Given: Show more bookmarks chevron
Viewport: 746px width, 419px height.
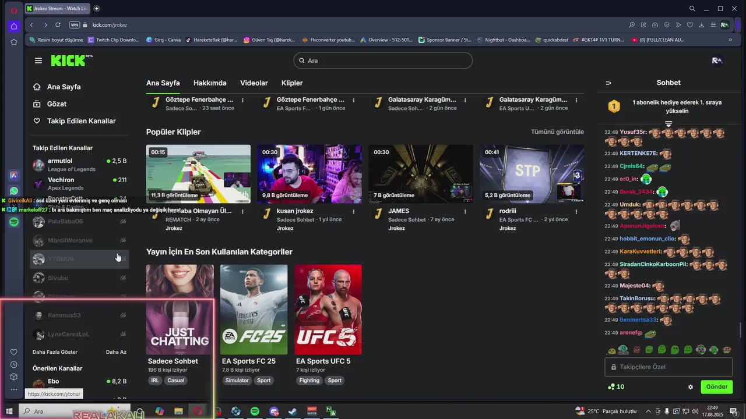Looking at the screenshot, I should tap(730, 40).
